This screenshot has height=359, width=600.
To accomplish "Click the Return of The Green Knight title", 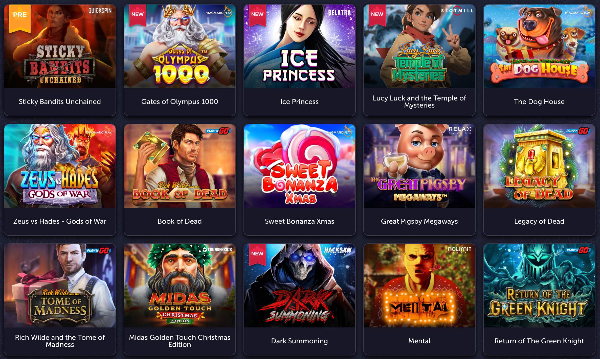I will click(539, 341).
